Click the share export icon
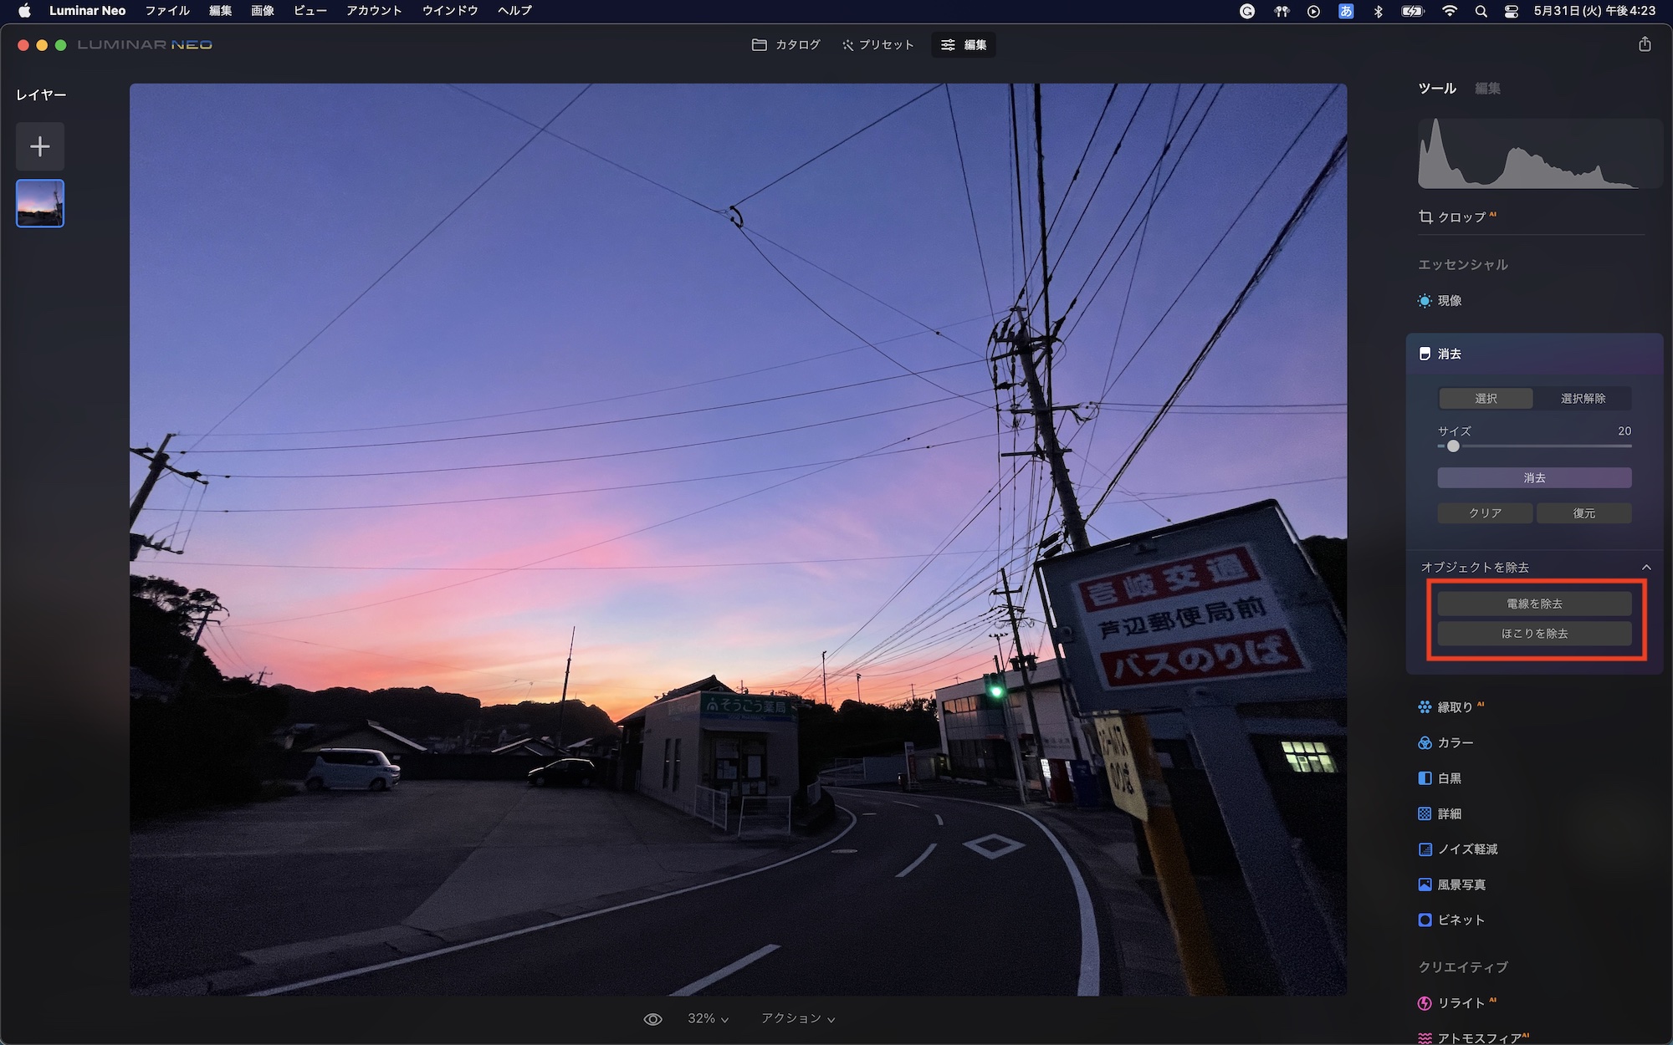Image resolution: width=1673 pixels, height=1045 pixels. [1645, 44]
